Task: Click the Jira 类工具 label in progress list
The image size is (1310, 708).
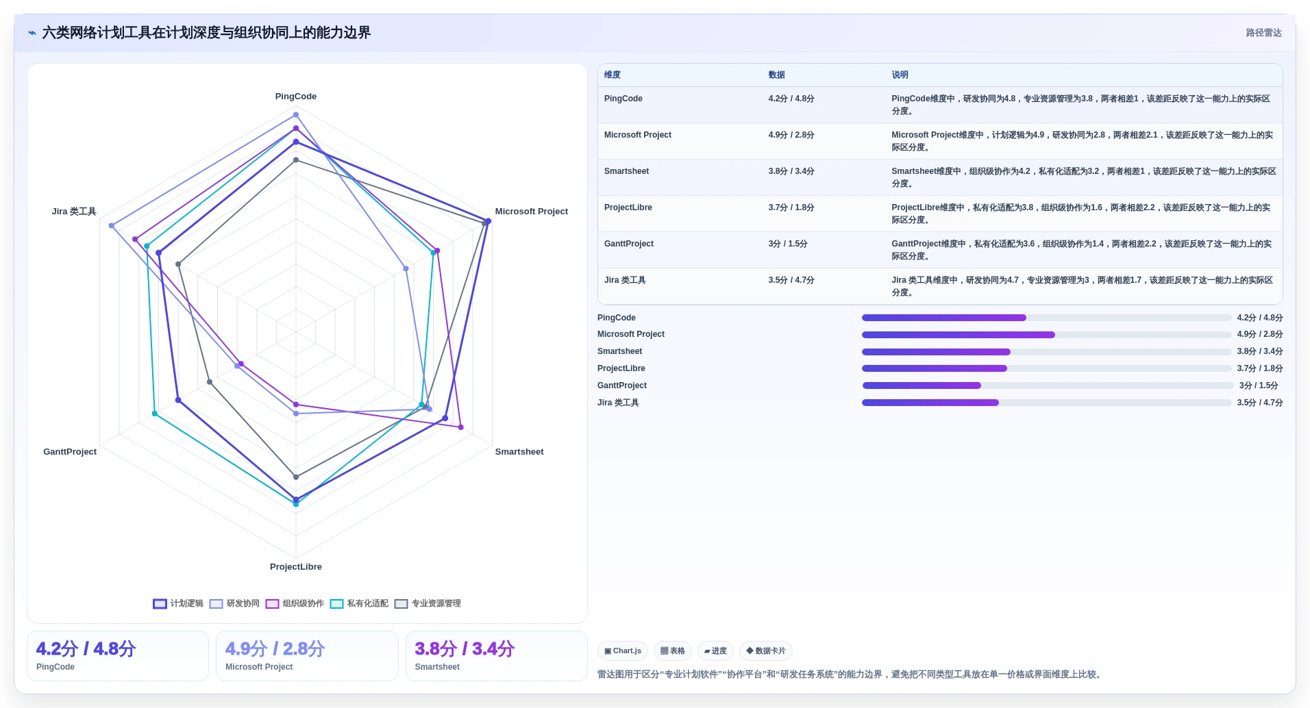Action: tap(618, 403)
